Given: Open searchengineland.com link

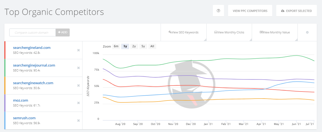Looking at the screenshot, I should coord(32,48).
